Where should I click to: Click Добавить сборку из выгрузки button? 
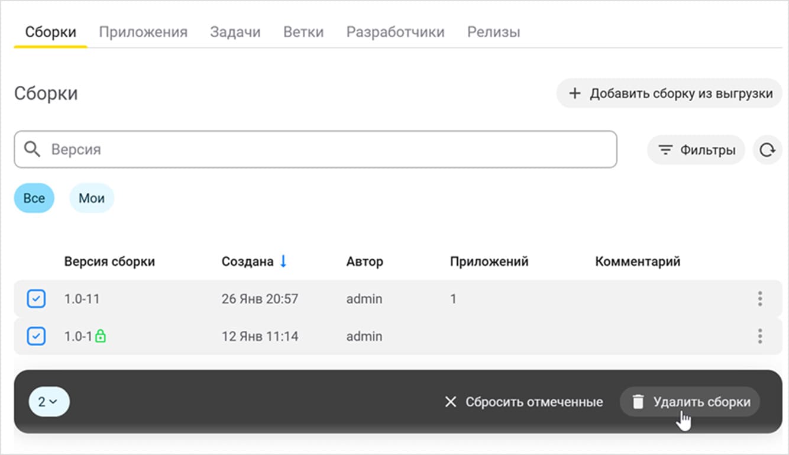point(670,93)
